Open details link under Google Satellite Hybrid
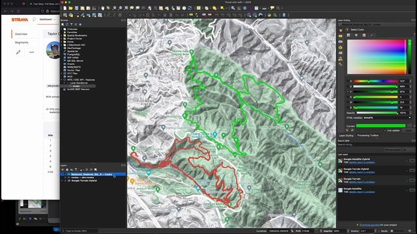 click(352, 162)
